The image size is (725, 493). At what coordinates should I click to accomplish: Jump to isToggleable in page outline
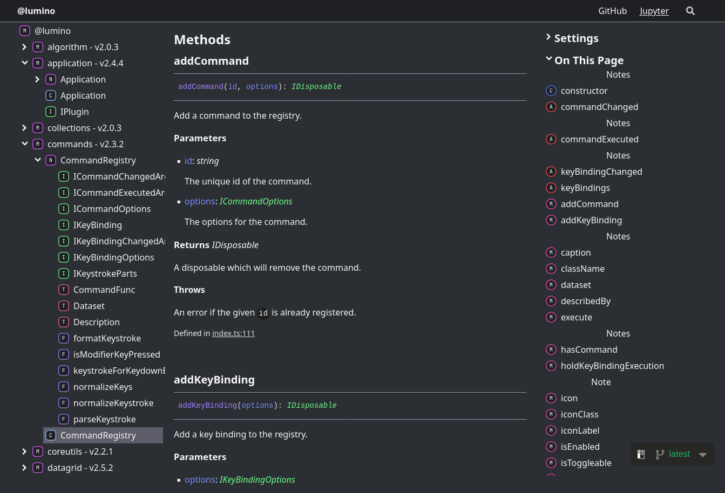586,463
